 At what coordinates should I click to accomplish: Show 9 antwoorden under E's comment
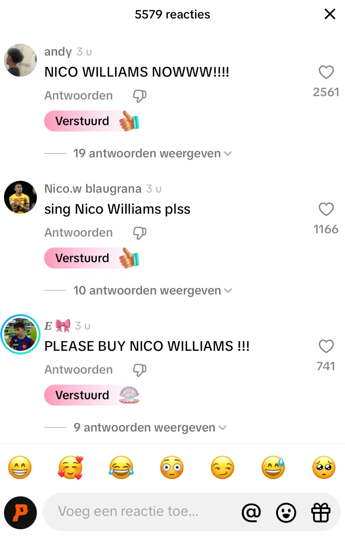(150, 427)
